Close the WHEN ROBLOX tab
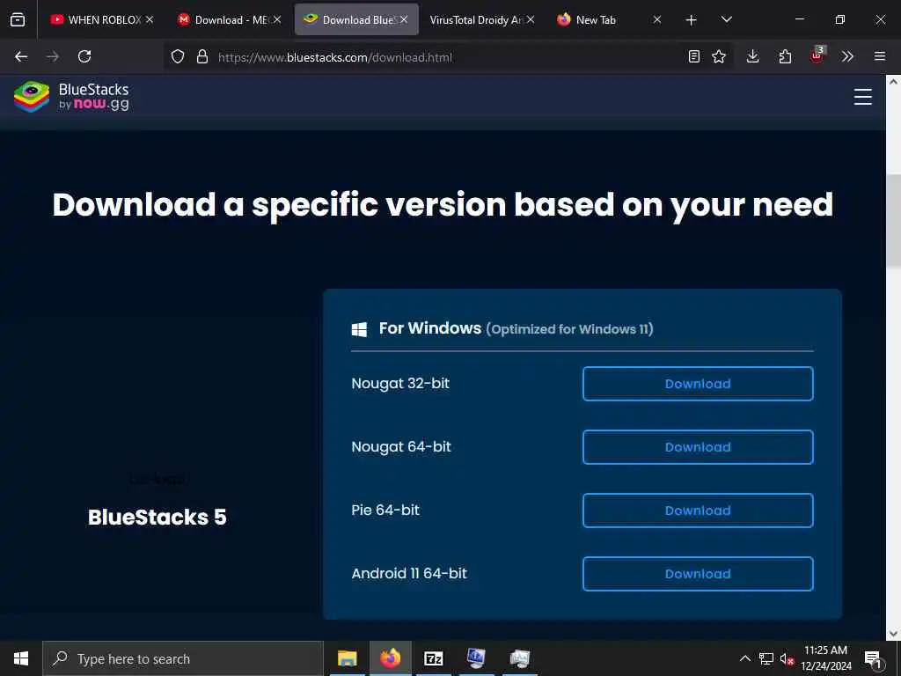The height and width of the screenshot is (676, 901). (x=150, y=19)
